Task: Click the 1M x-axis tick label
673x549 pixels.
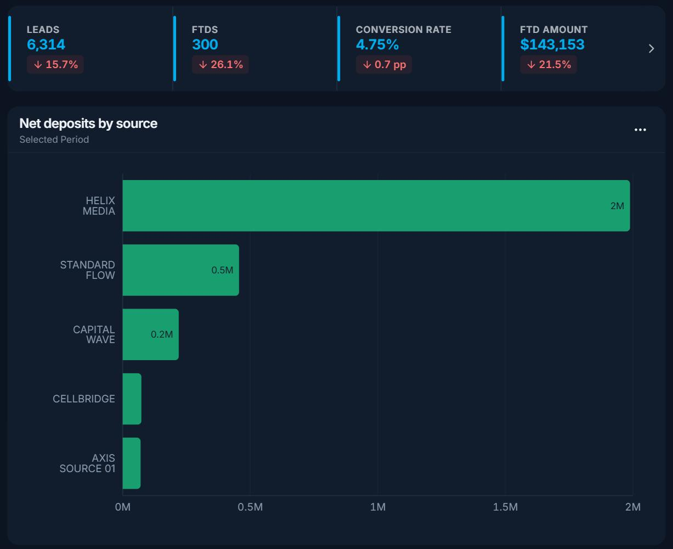Action: point(378,507)
